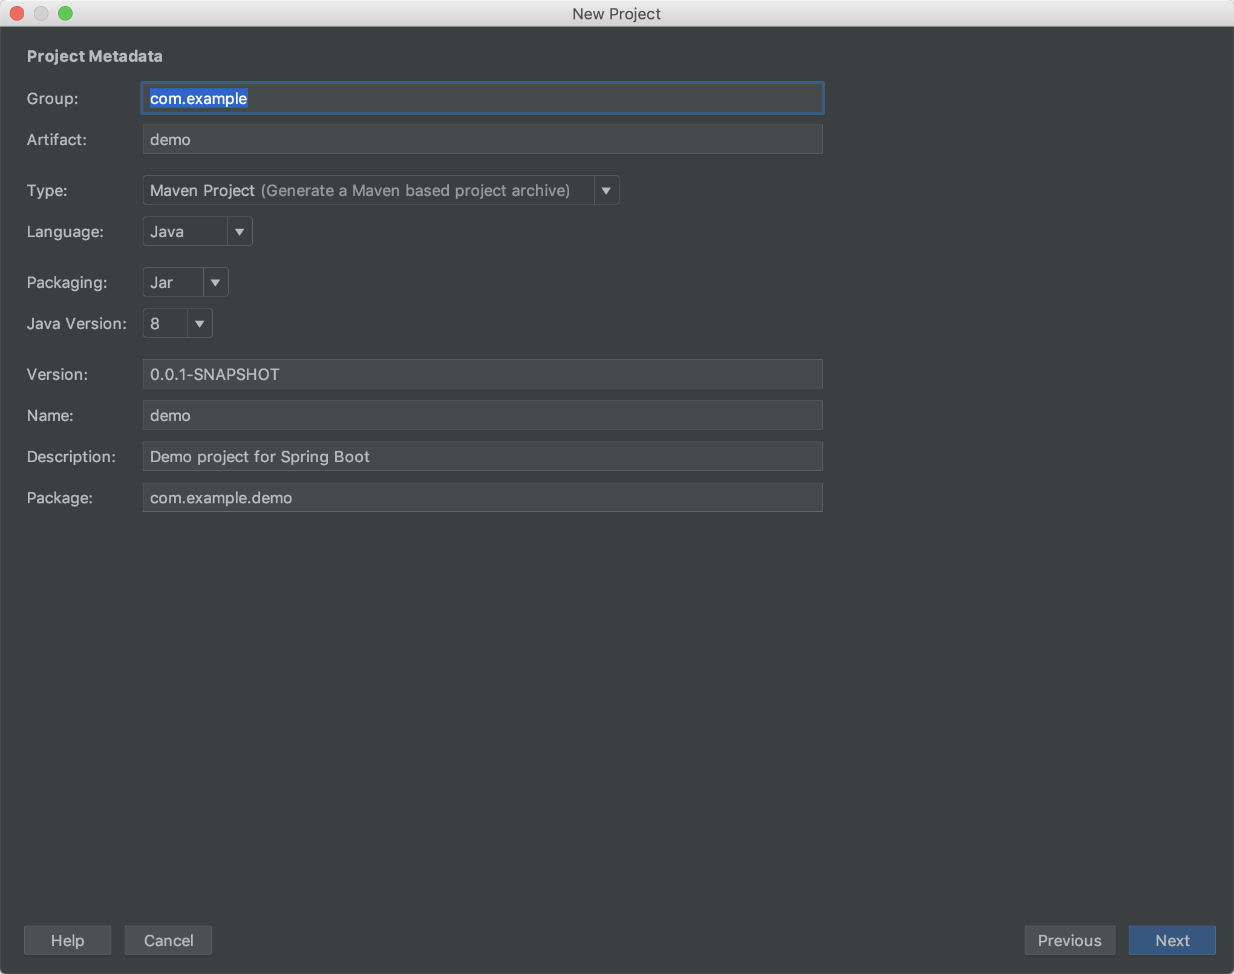Click the Group text field
Viewport: 1234px width, 974px height.
pos(482,98)
